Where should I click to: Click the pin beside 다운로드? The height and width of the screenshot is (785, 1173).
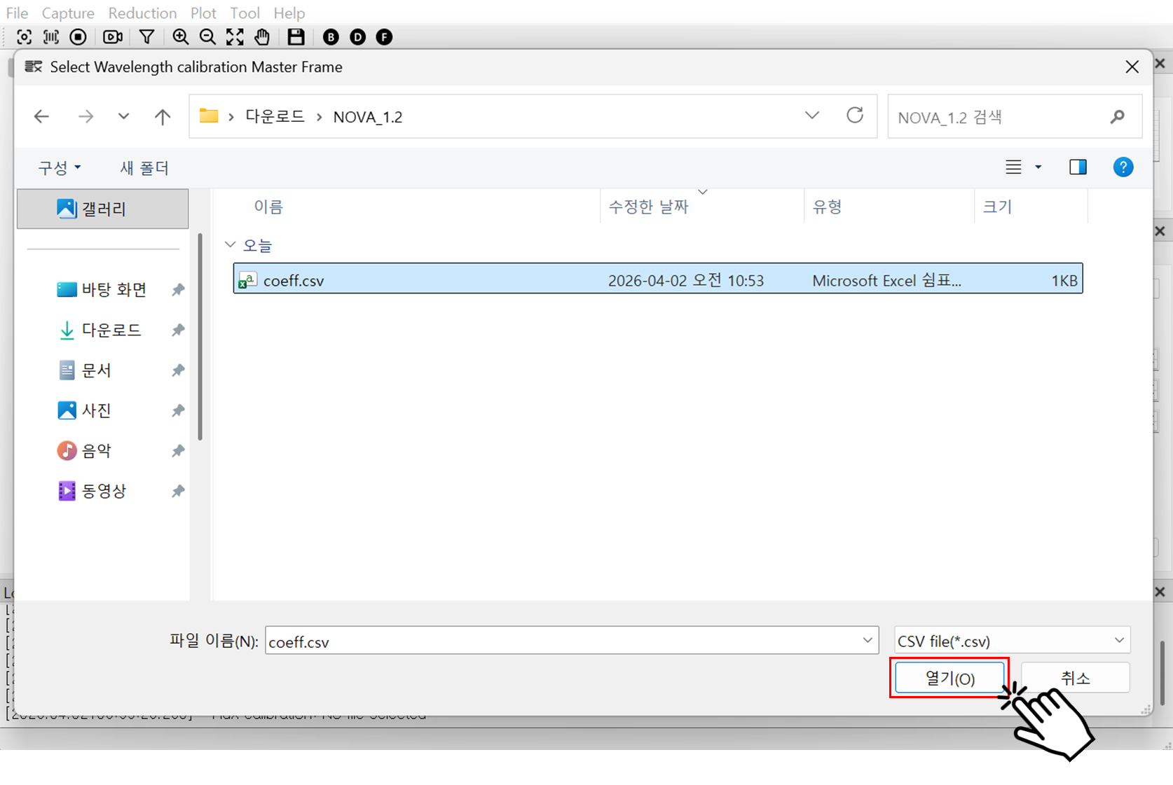[x=178, y=330]
